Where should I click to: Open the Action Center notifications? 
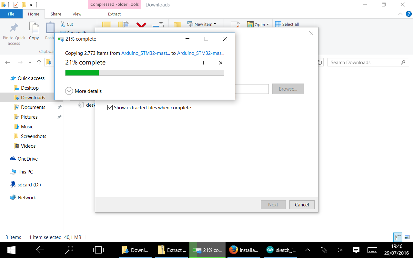point(356,250)
